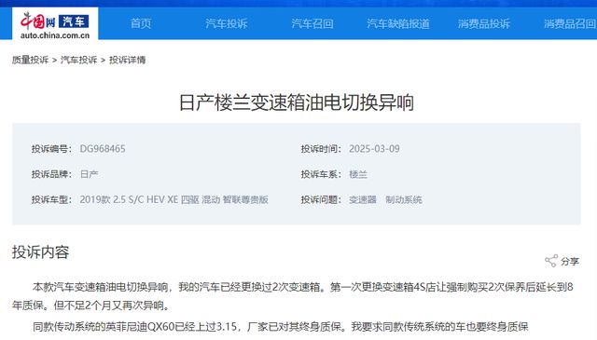
Task: Click the 变速器 issue tag
Action: (x=363, y=199)
